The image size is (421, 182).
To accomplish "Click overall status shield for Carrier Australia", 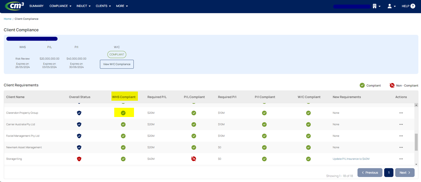I will (x=79, y=124).
